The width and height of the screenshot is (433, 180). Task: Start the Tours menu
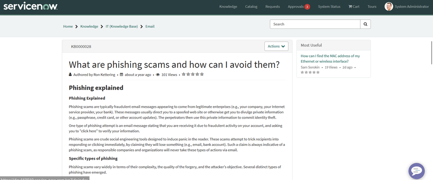pyautogui.click(x=372, y=6)
